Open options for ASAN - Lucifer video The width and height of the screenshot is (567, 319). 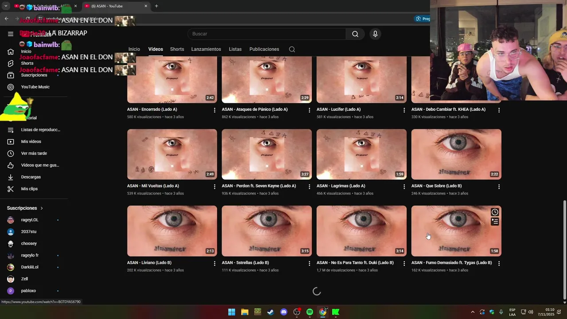tap(404, 110)
